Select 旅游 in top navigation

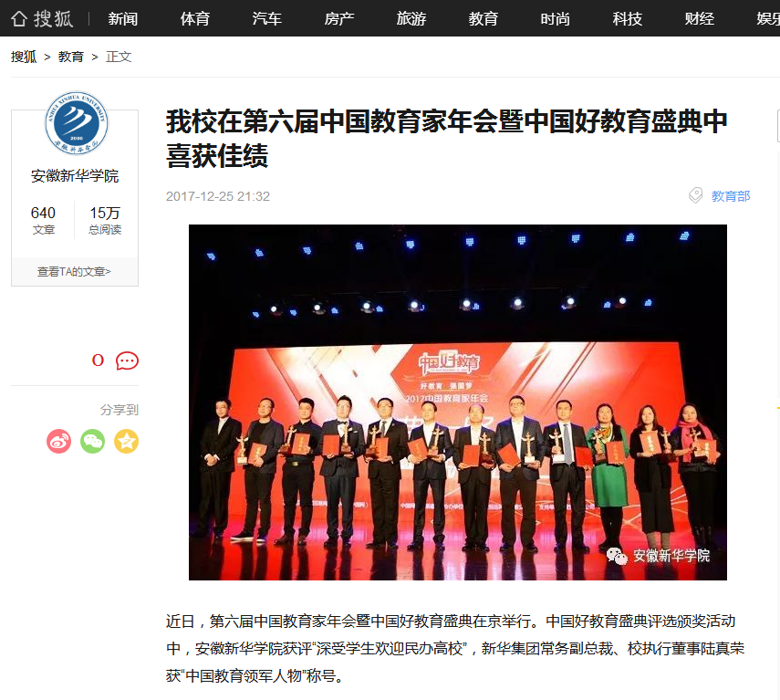[411, 19]
